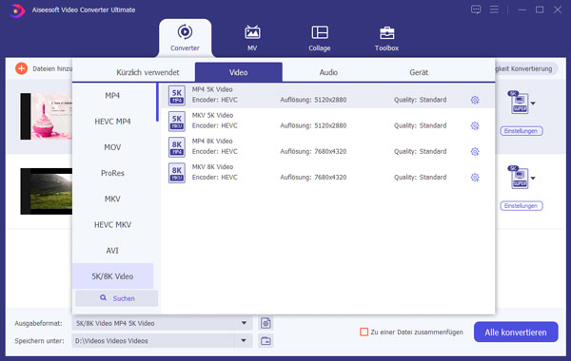Click the Suchen search field
Image resolution: width=571 pixels, height=361 pixels.
point(116,298)
